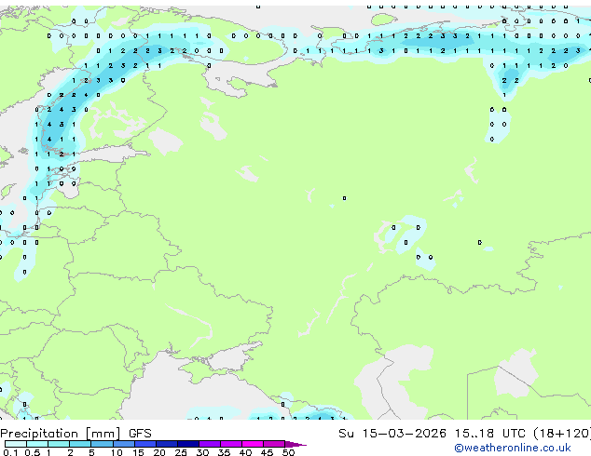The width and height of the screenshot is (591, 456).
Task: Select the 20–25 mm legend swatch
Action: pos(167,444)
